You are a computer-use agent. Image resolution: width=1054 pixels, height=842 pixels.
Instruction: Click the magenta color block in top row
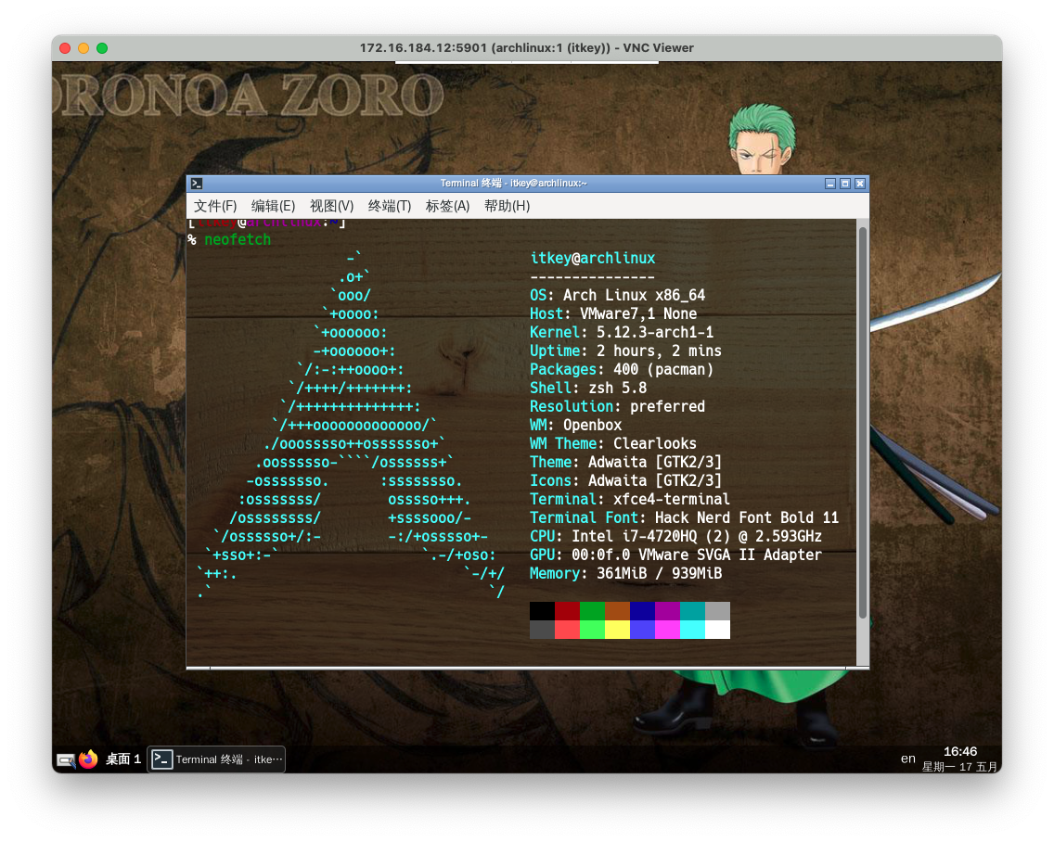click(667, 611)
